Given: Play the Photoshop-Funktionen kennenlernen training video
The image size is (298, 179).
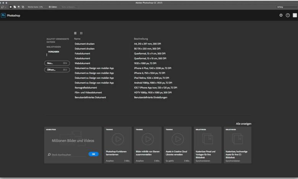Looking at the screenshot, I should 118,139.
